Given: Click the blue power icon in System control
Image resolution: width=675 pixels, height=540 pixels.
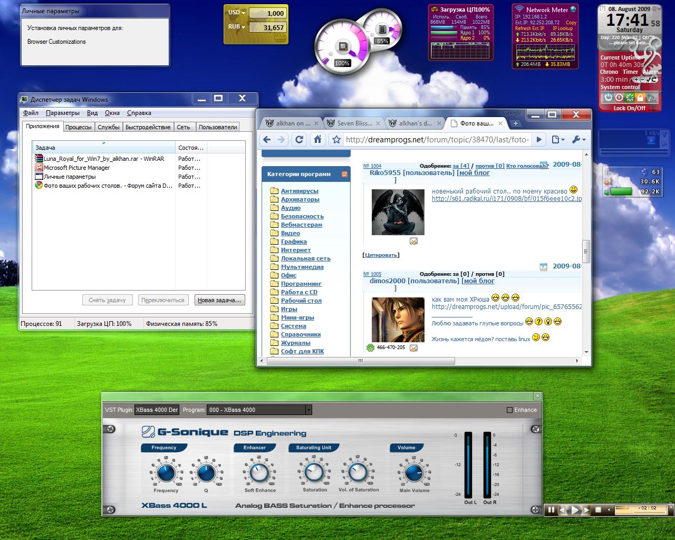Looking at the screenshot, I should [x=608, y=98].
